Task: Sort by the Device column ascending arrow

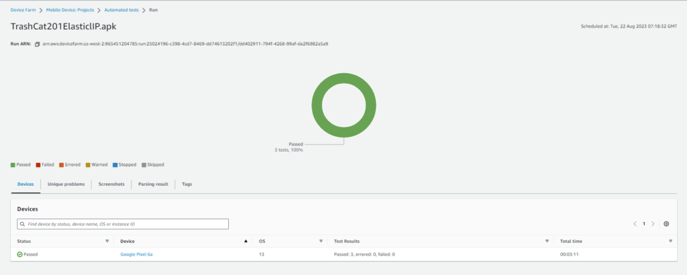Action: tap(246, 241)
